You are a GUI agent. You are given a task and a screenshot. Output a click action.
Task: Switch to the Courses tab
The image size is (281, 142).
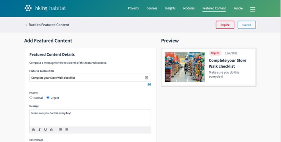point(152,8)
